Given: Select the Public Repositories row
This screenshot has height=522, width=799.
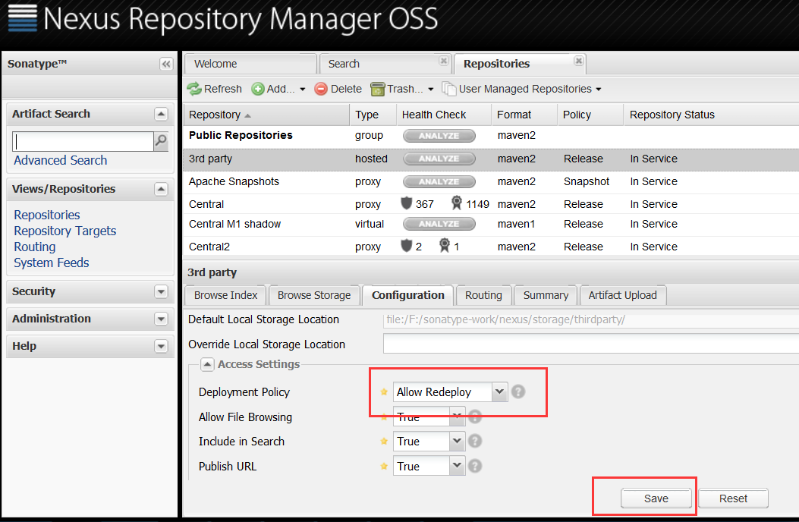Looking at the screenshot, I should click(x=491, y=136).
